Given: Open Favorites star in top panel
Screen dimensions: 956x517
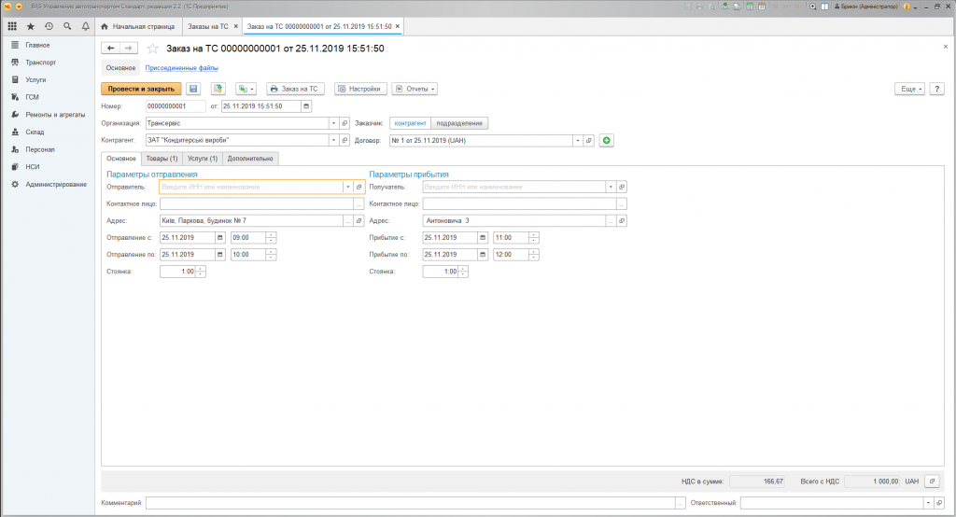Looking at the screenshot, I should click(x=31, y=26).
